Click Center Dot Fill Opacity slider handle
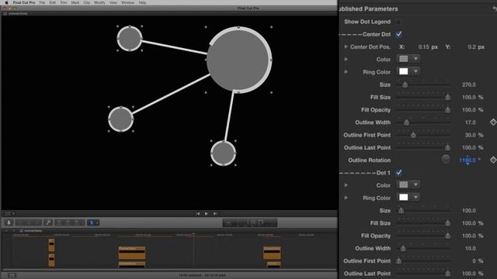Viewport: 497px width, 279px height. pyautogui.click(x=447, y=110)
